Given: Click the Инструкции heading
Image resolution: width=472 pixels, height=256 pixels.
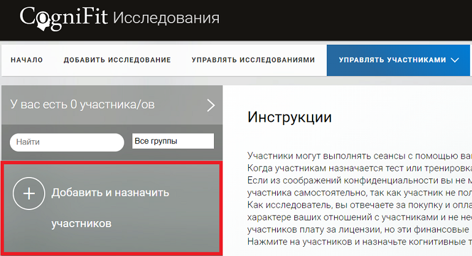Looking at the screenshot, I should (289, 117).
